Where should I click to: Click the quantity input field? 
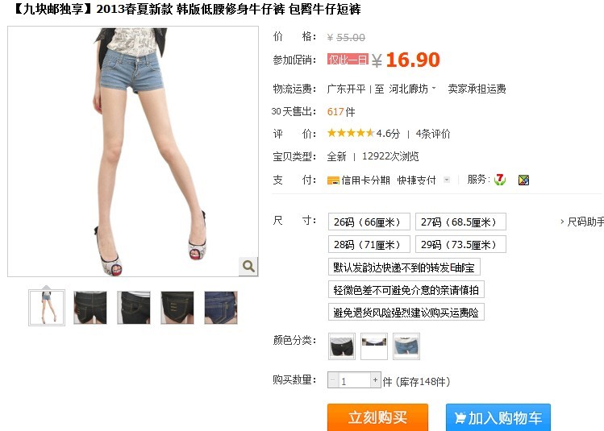[354, 380]
